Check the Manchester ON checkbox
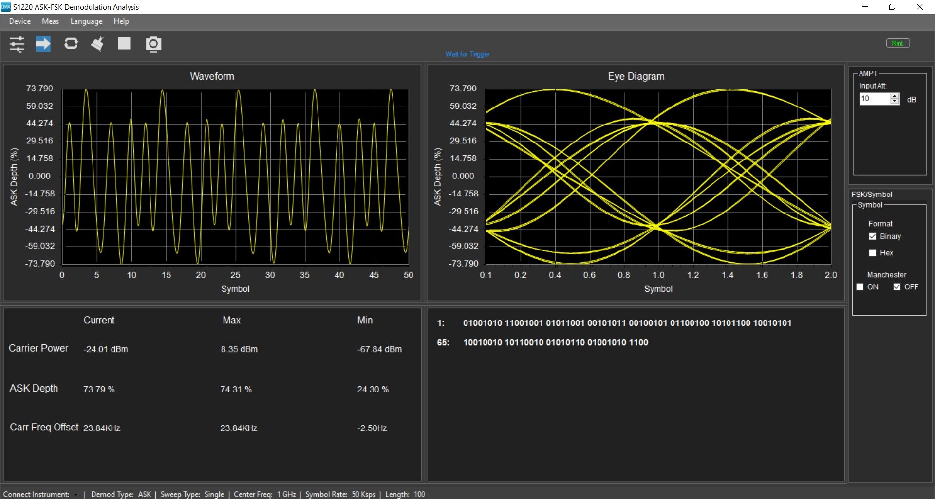 860,287
